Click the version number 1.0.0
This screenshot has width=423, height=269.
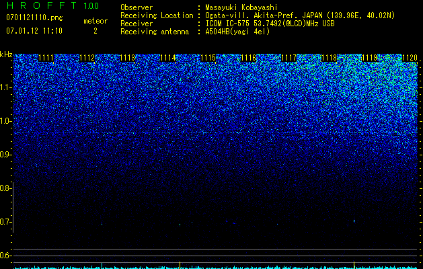pyautogui.click(x=91, y=6)
